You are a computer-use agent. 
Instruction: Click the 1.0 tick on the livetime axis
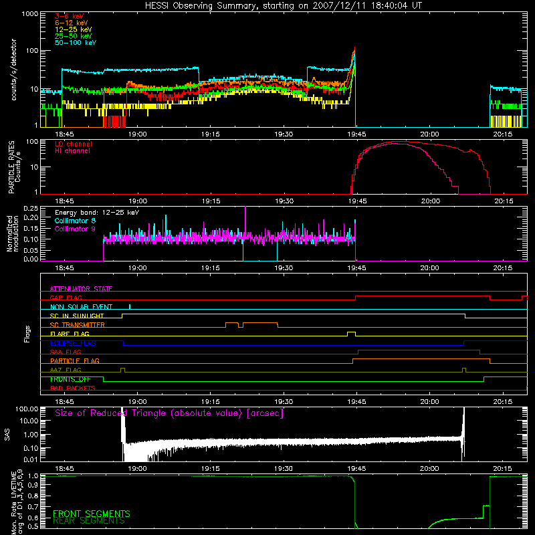(x=33, y=475)
